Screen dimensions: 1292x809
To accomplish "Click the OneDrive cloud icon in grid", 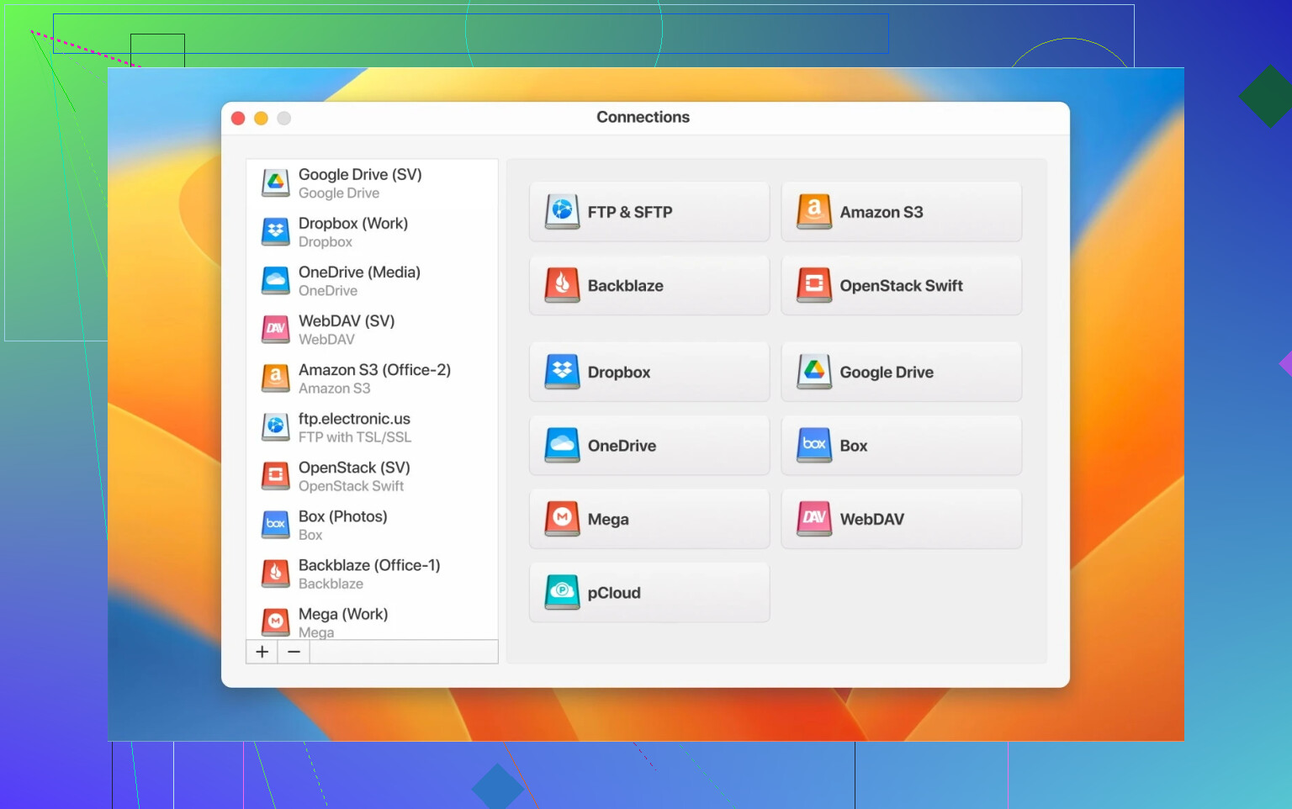I will point(562,445).
